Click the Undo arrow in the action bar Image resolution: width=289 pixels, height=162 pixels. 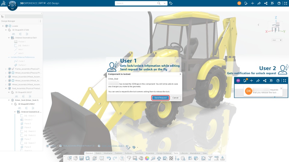pyautogui.click(x=109, y=158)
